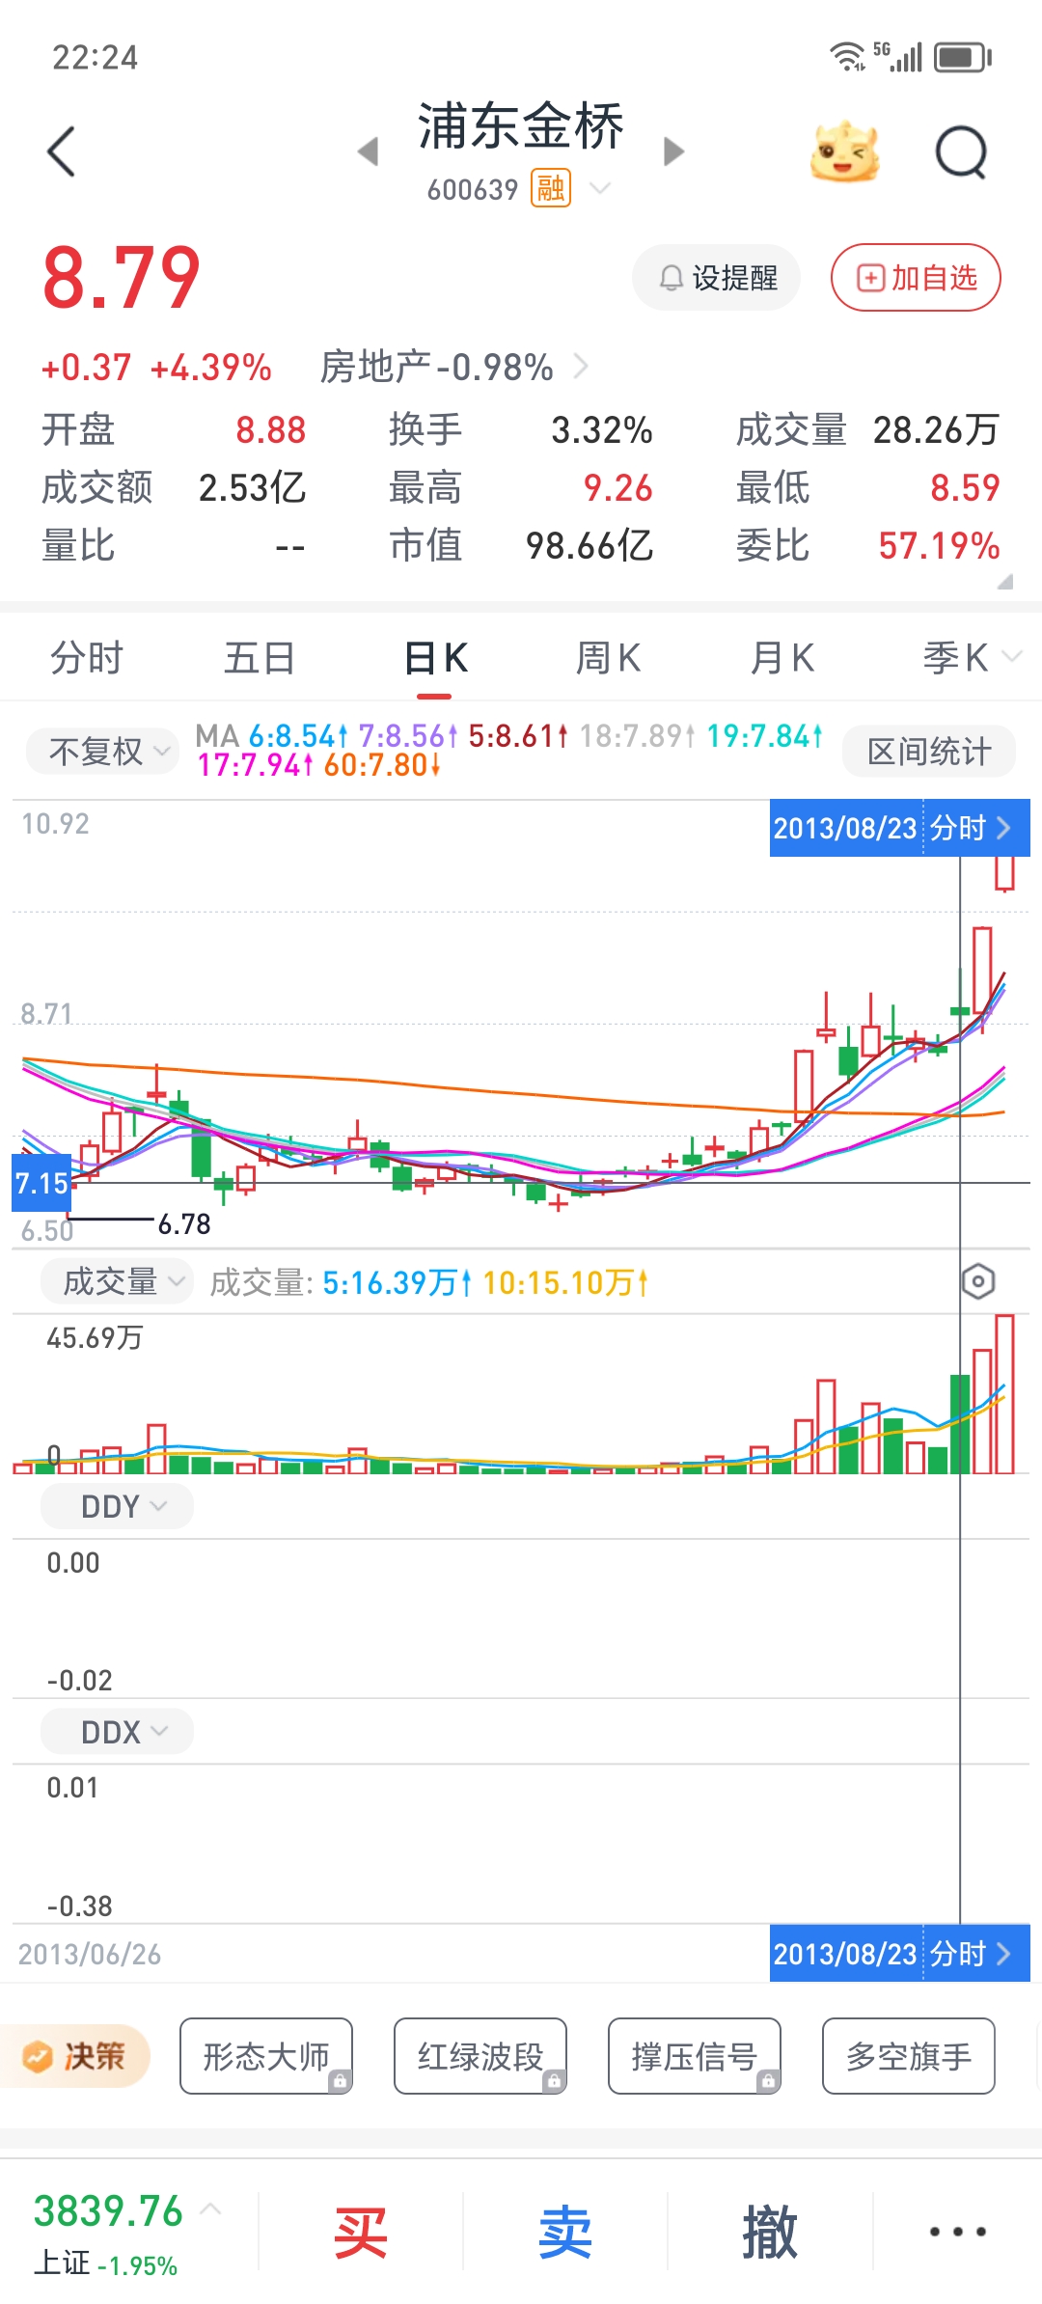Enable 撑压信号 indicator
This screenshot has height=2304, width=1042.
click(695, 2056)
